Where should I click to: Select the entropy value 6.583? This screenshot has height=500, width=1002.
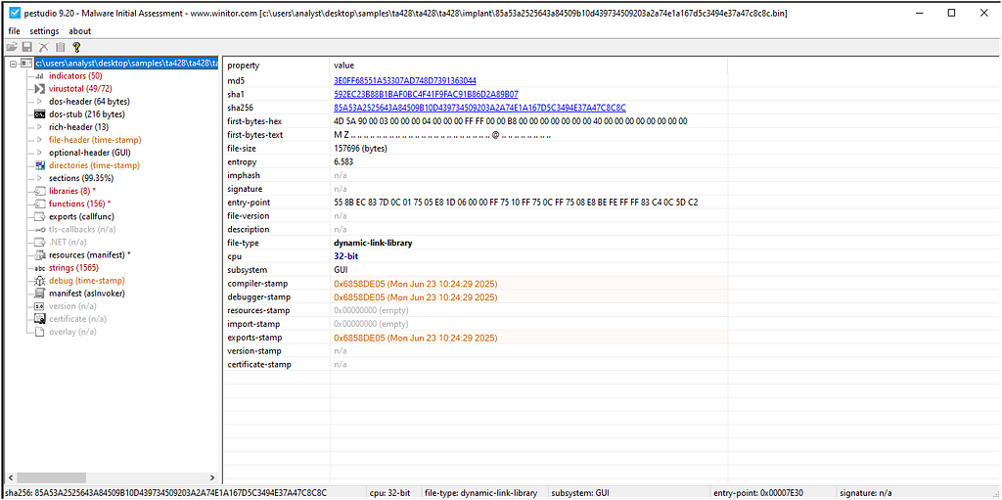343,161
